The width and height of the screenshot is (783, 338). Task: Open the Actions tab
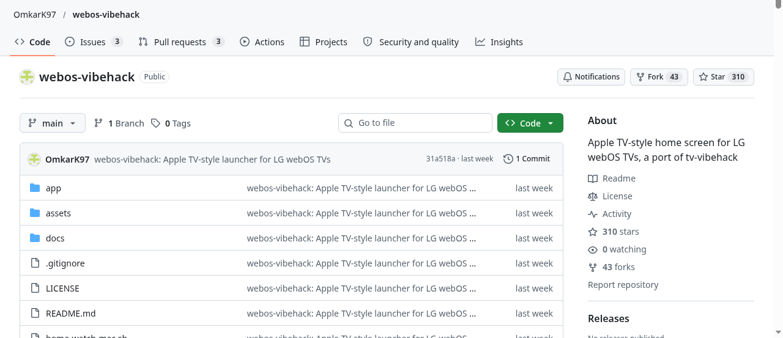click(x=262, y=42)
